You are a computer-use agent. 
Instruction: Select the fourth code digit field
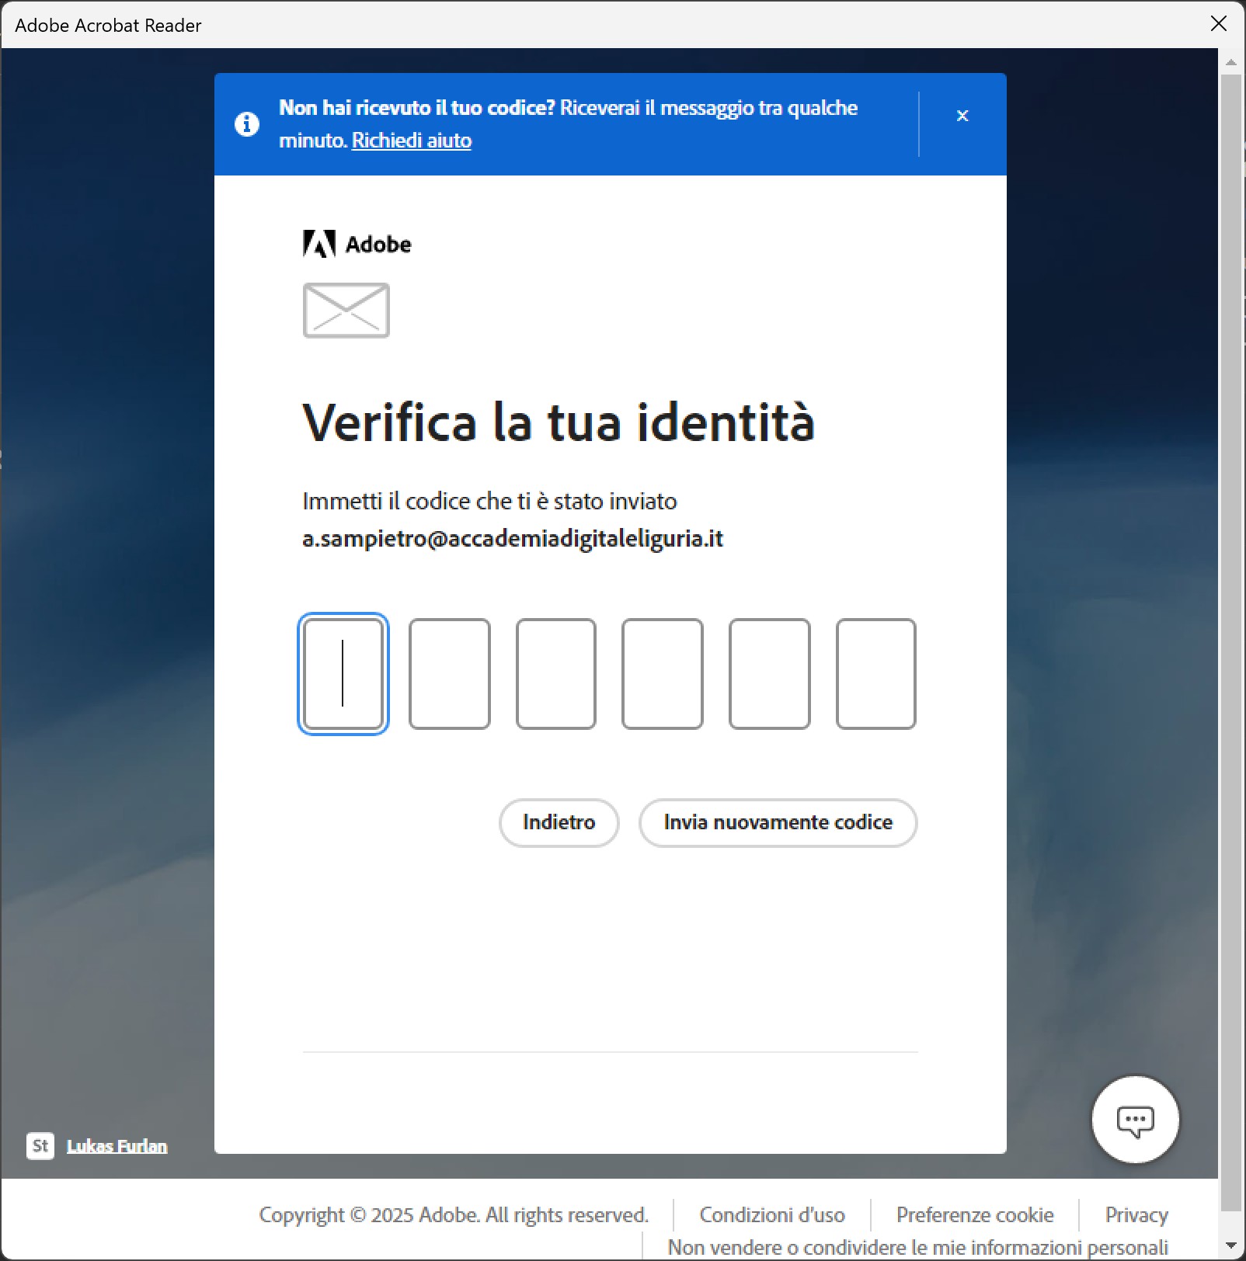click(662, 673)
